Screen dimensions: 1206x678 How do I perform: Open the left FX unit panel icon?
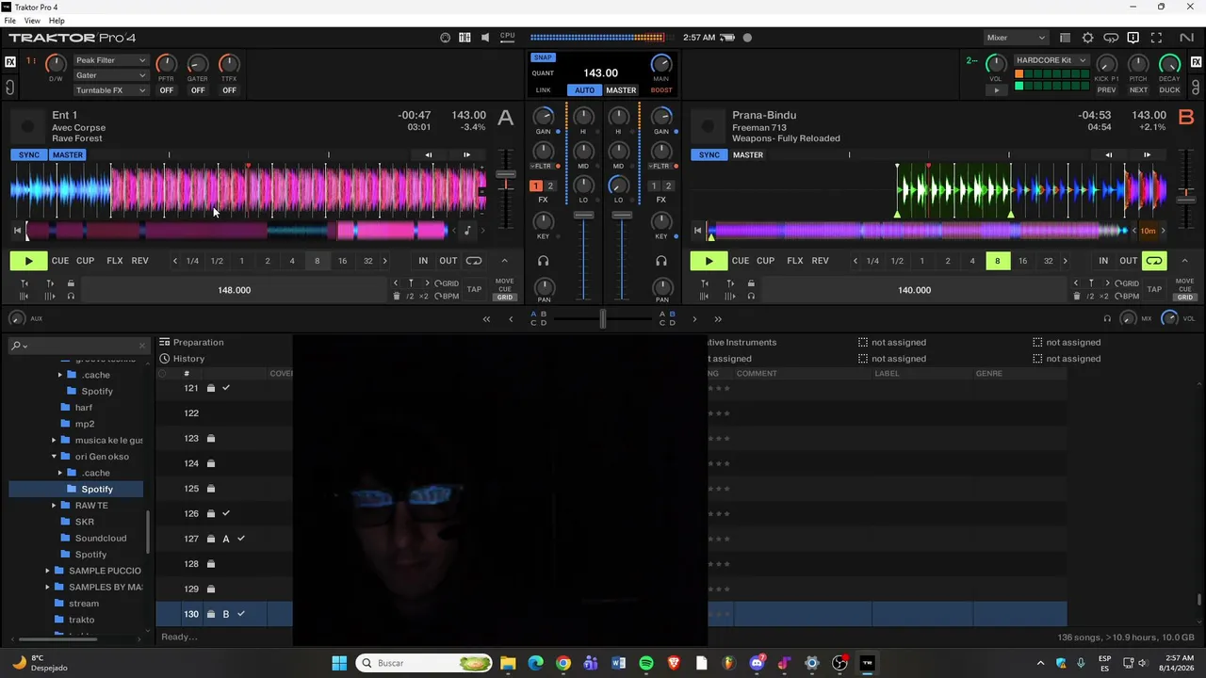[x=10, y=62]
